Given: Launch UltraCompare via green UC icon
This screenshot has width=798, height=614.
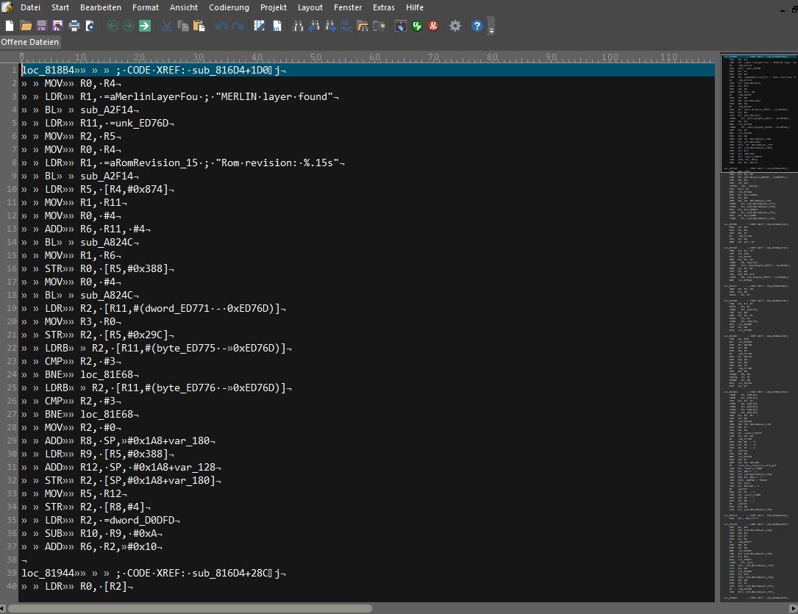Looking at the screenshot, I should (x=417, y=26).
